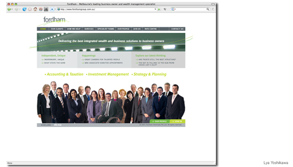Viewport: 293px width, 167px height.
Task: Click the Happenings green heading
Action: [x=89, y=55]
